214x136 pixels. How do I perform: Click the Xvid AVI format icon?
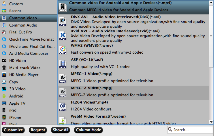tap(63, 36)
